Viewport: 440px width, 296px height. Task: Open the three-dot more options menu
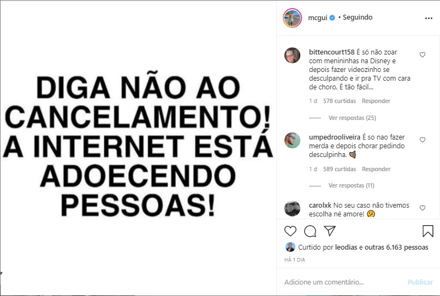(429, 18)
